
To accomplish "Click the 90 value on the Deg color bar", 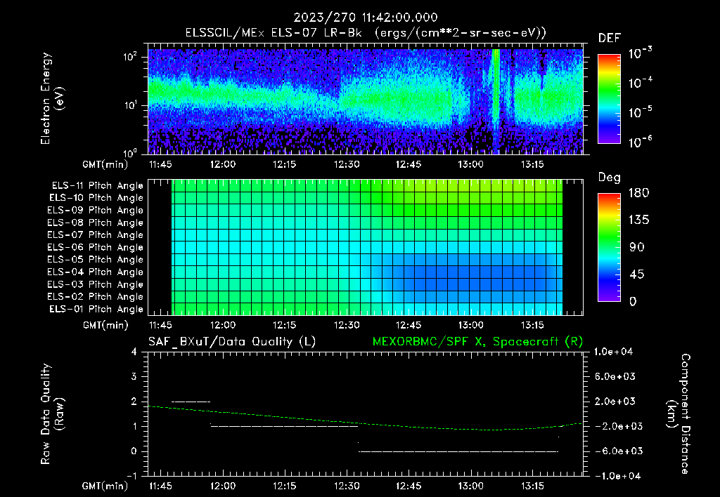I will [636, 247].
